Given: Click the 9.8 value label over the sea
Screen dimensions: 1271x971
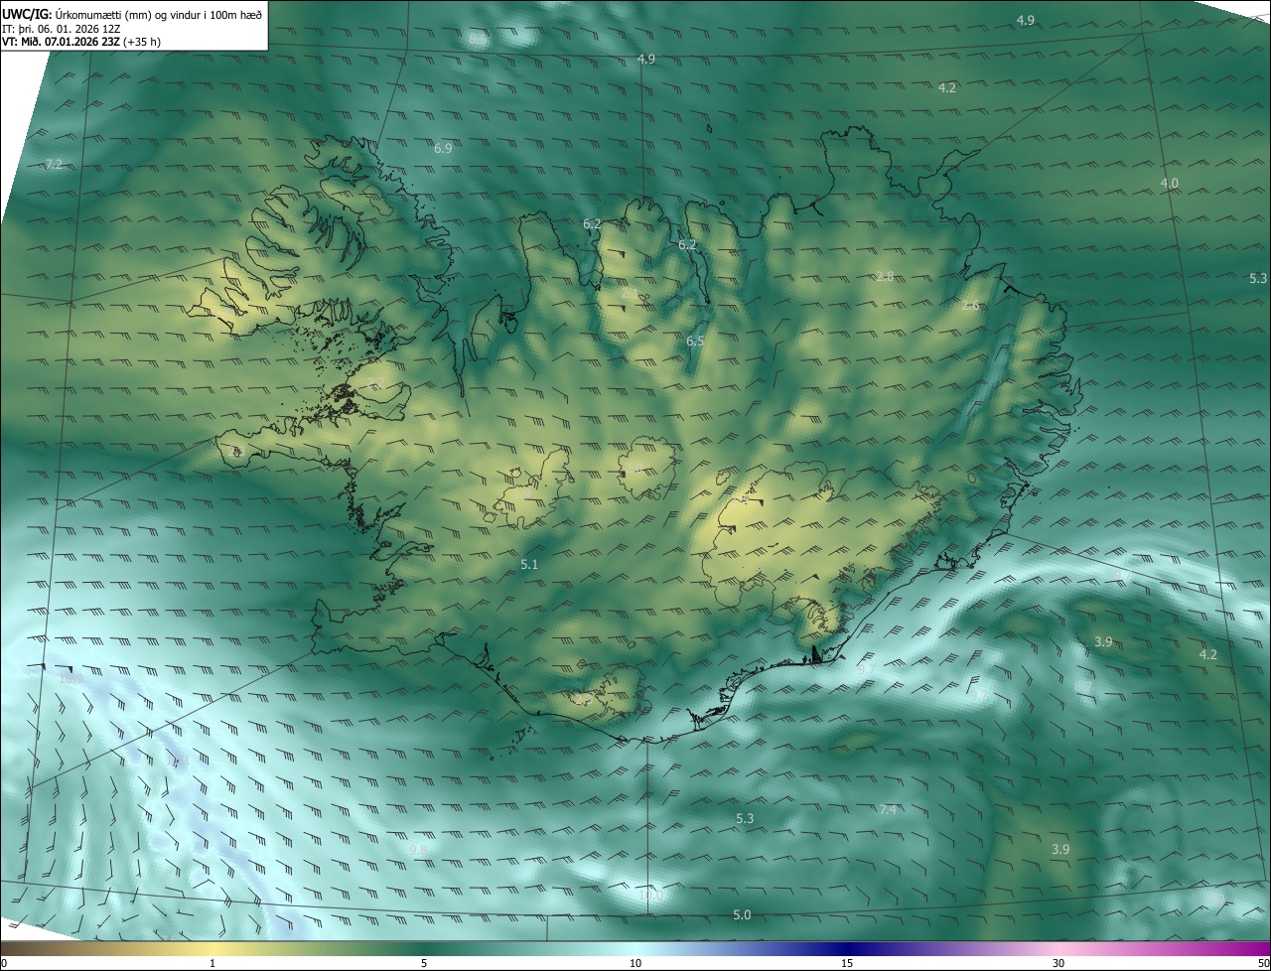Looking at the screenshot, I should pos(418,850).
